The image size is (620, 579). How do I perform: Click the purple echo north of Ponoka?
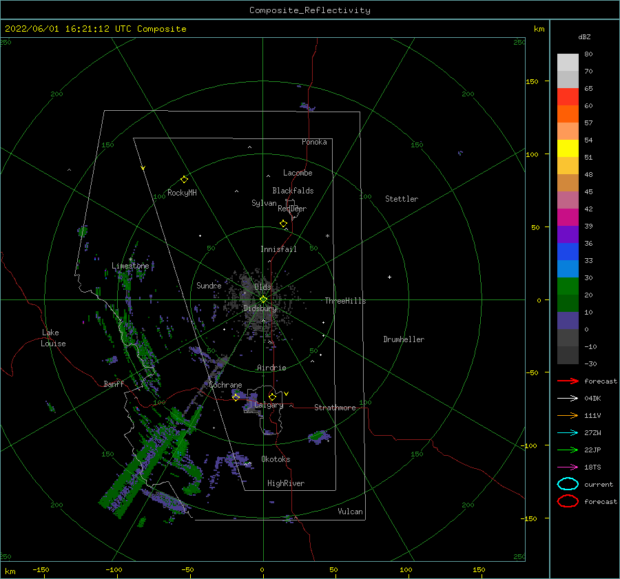tap(307, 106)
